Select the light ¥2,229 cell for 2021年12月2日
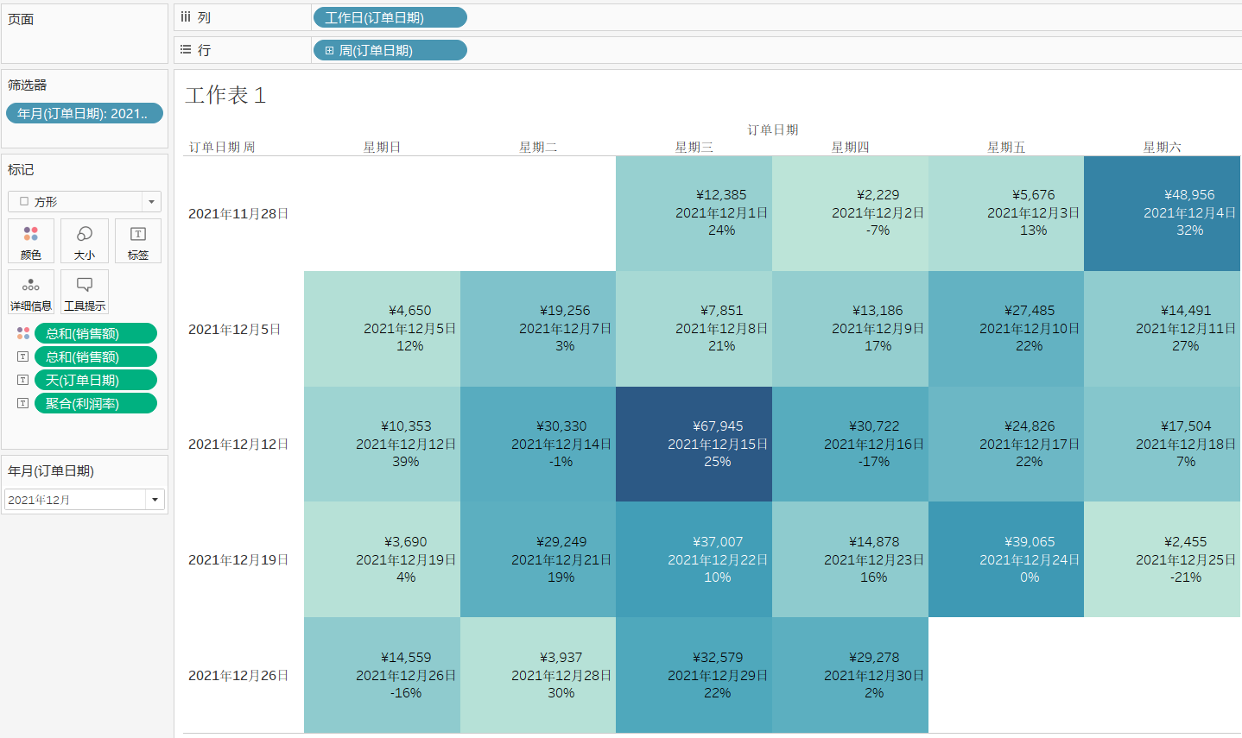1242x738 pixels. tap(850, 213)
